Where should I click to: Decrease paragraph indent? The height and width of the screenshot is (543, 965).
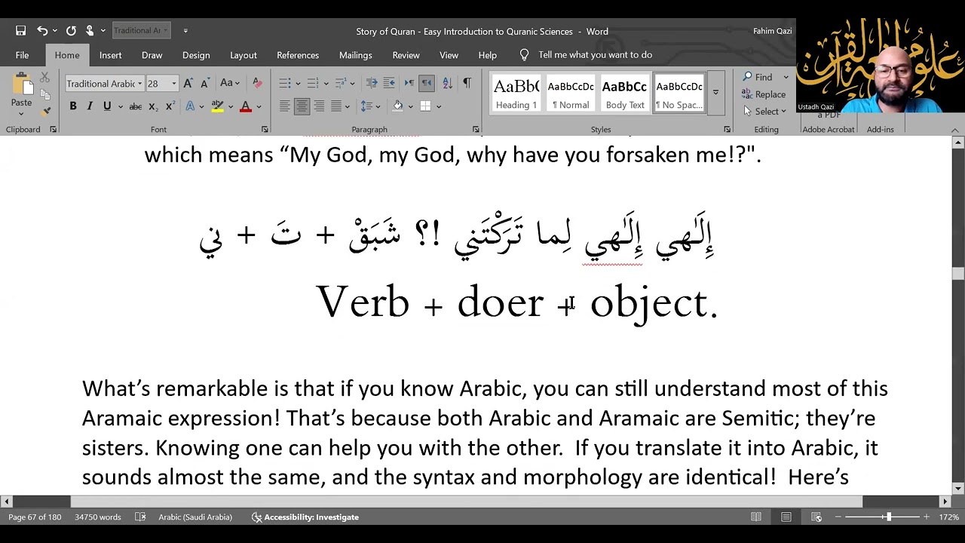click(372, 83)
